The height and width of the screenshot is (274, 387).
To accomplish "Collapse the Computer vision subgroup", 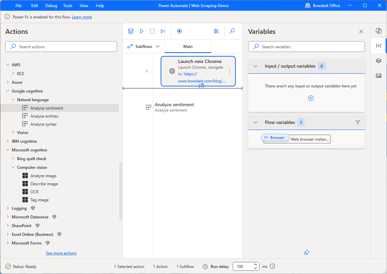I will tap(13, 167).
